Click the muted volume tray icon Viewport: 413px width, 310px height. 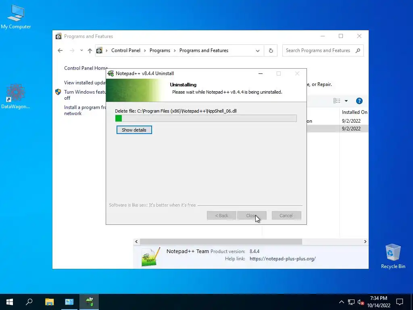tap(361, 302)
